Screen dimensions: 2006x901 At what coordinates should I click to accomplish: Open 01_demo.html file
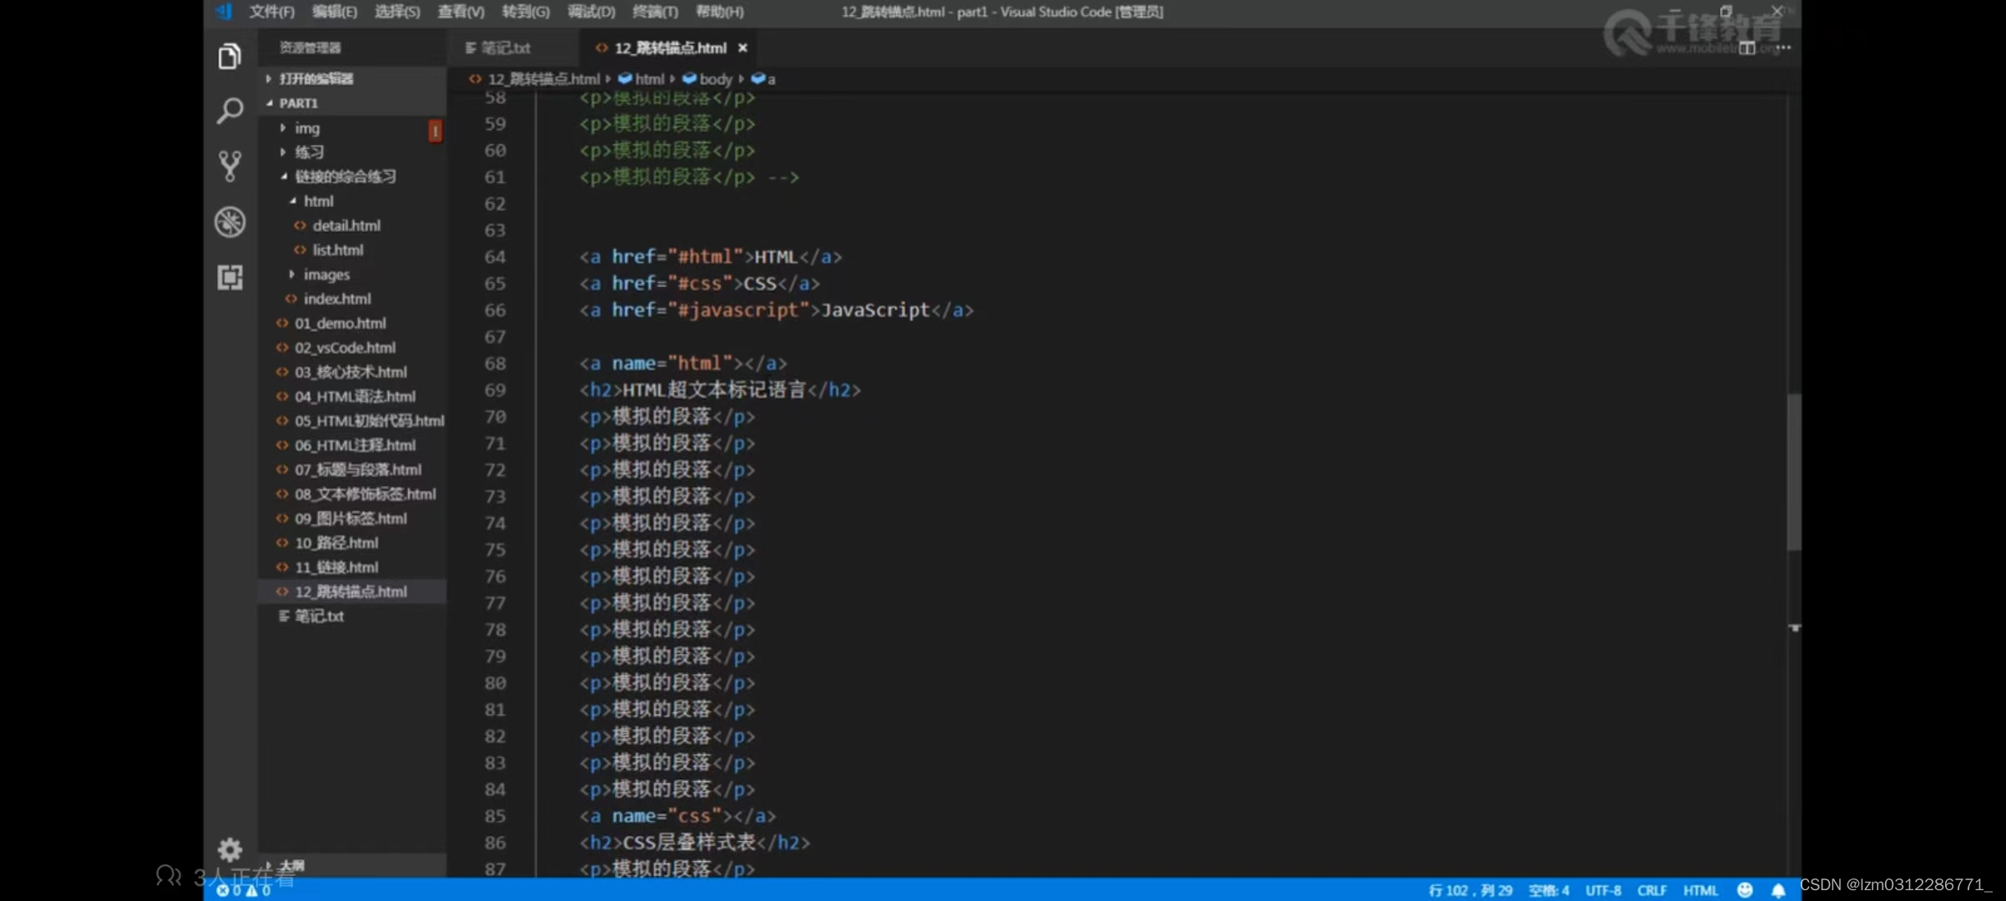[x=353, y=323]
